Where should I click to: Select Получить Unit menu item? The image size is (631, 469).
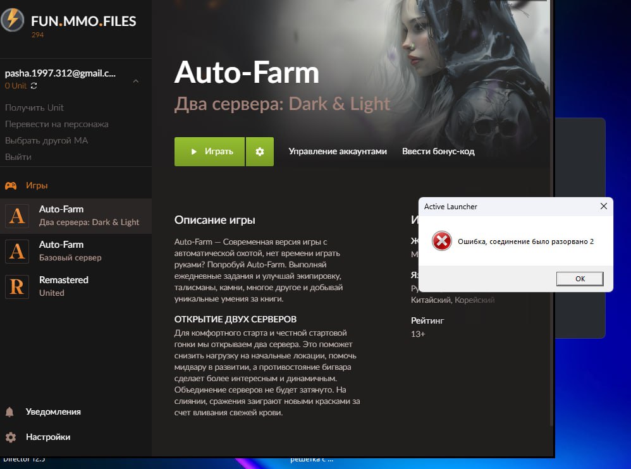pyautogui.click(x=34, y=107)
